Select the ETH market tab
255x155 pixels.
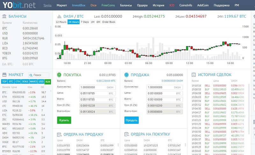pyautogui.click(x=18, y=81)
